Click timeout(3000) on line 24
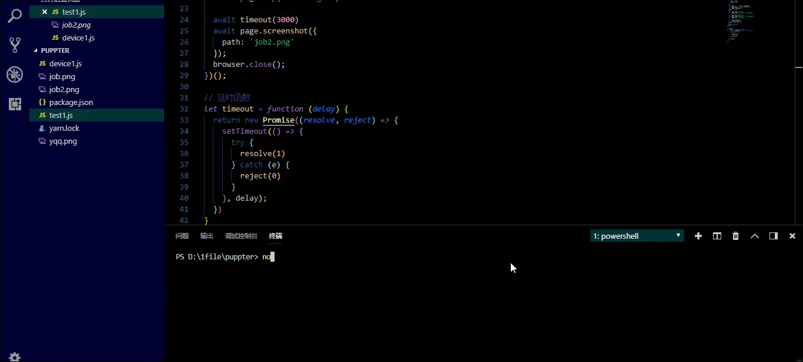Screen dimensions: 803x362 [x=269, y=20]
